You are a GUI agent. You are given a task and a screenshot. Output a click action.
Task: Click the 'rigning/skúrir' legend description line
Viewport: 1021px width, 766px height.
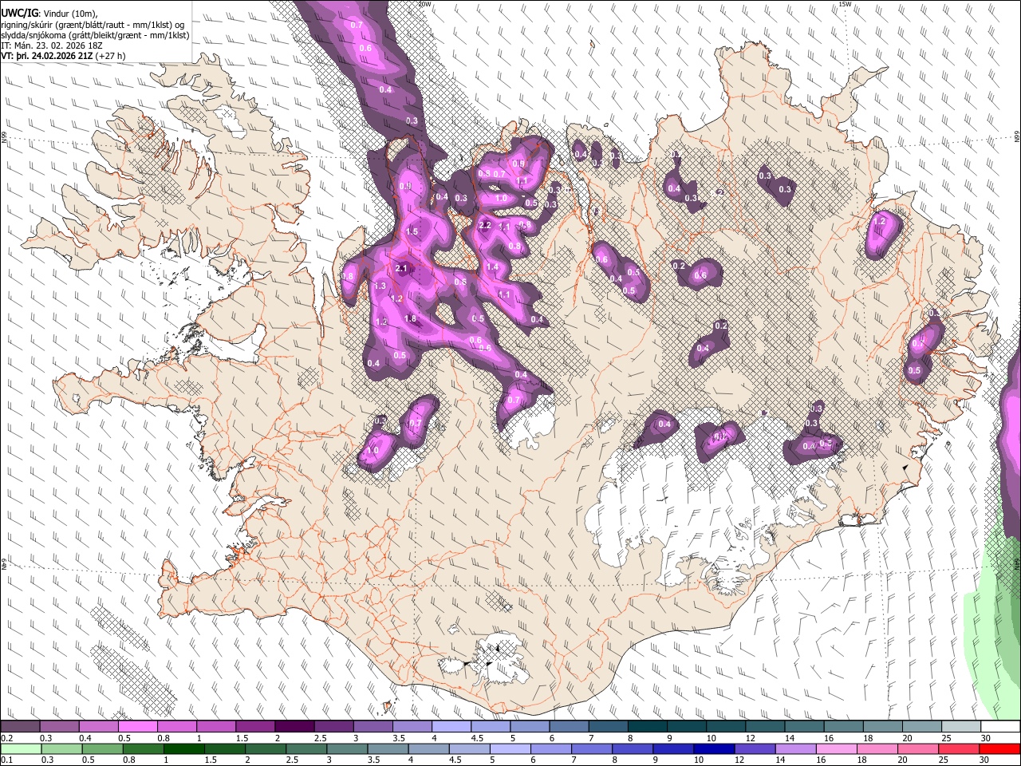point(93,25)
